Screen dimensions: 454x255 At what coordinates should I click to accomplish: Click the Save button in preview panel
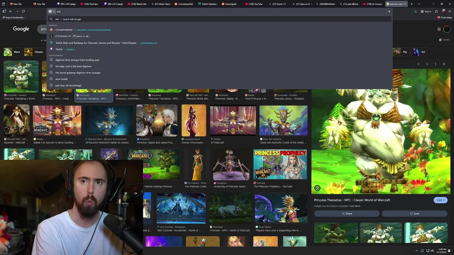(415, 214)
